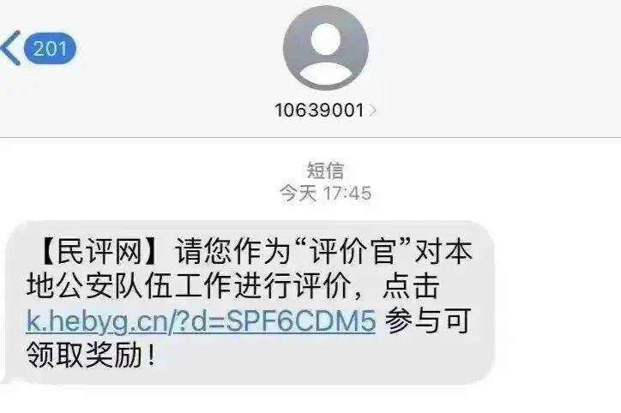Screen dimensions: 621x413
Task: Tap the 201 unread messages badge
Action: coord(50,49)
